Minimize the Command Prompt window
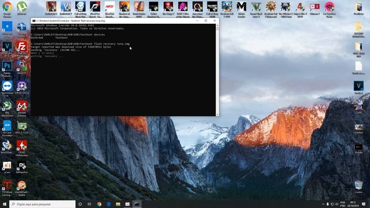 pos(197,21)
